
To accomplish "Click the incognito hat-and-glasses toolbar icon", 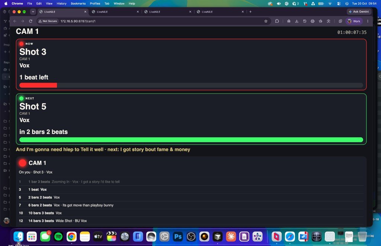I will (x=289, y=21).
